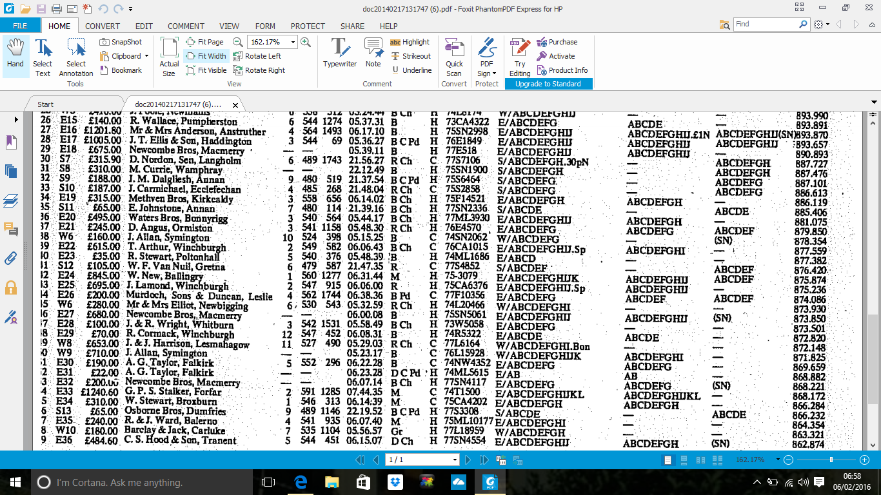Click the Undo arrow in quick access
This screenshot has width=881, height=495.
[103, 8]
